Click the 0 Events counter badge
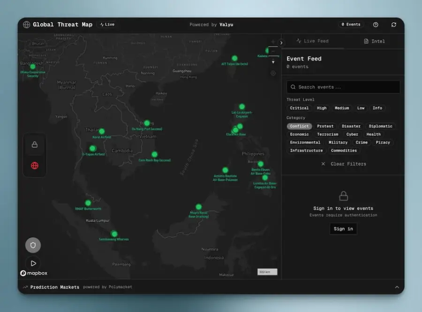The width and height of the screenshot is (422, 312). [351, 24]
